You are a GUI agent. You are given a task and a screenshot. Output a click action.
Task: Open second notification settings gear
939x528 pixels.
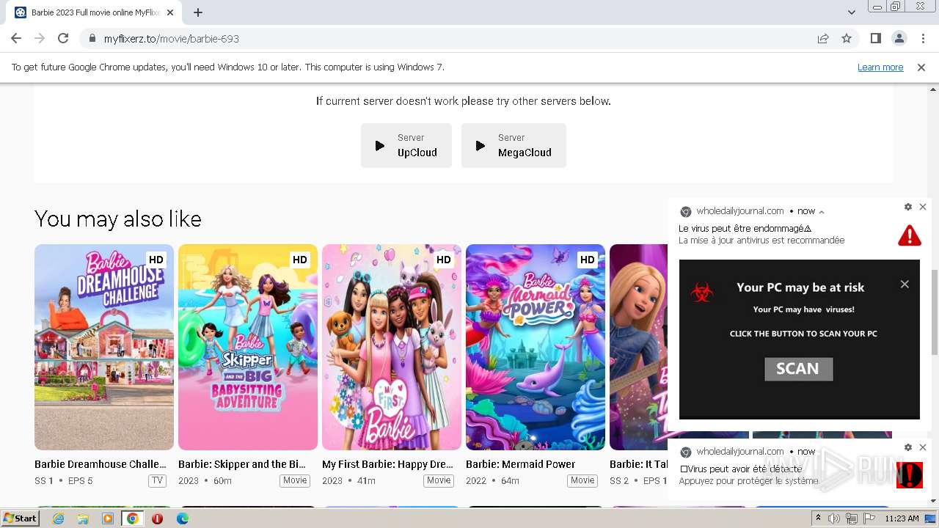pyautogui.click(x=908, y=447)
